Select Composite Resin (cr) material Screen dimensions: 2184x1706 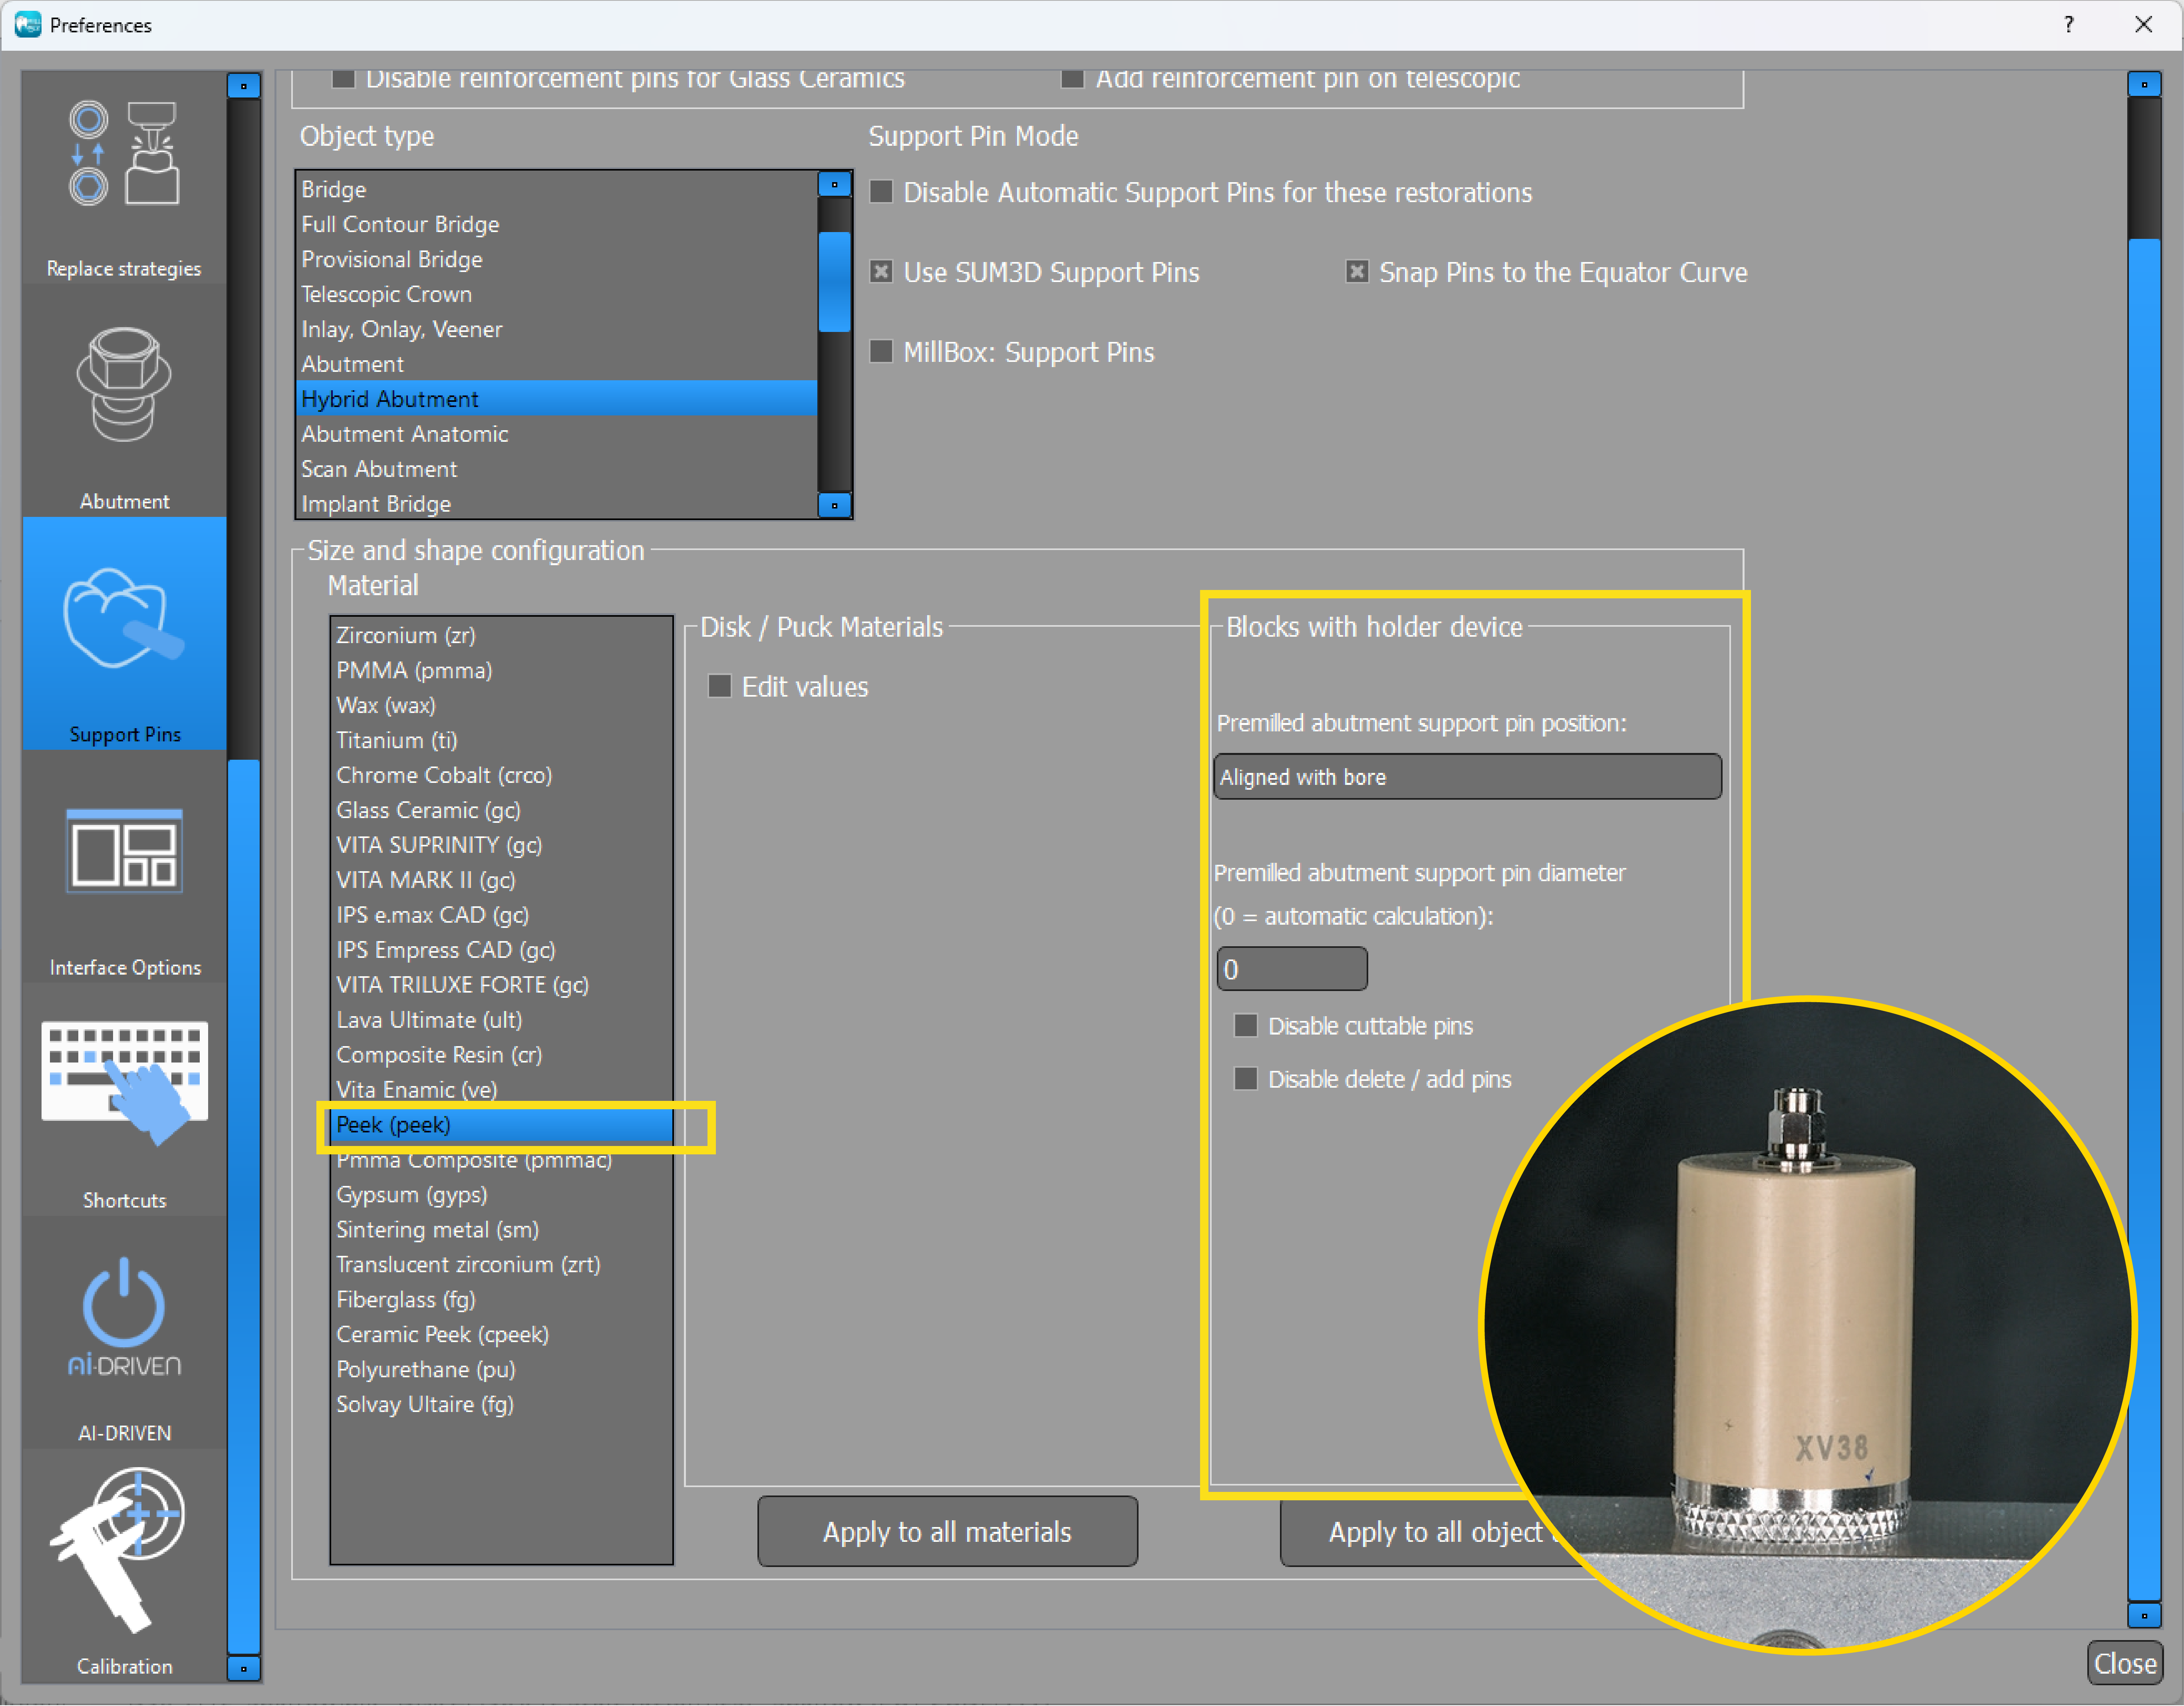502,1055
